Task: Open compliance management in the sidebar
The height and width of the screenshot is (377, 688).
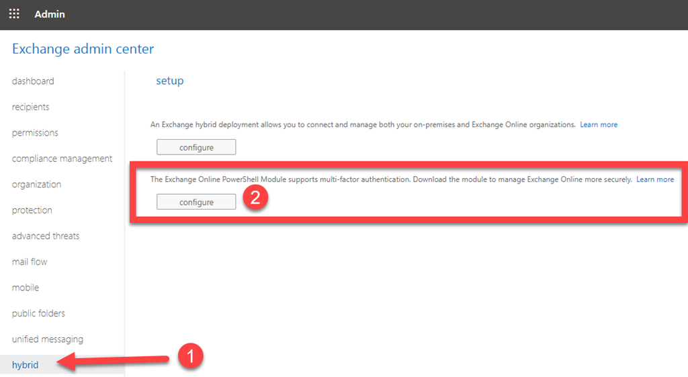Action: pyautogui.click(x=62, y=159)
